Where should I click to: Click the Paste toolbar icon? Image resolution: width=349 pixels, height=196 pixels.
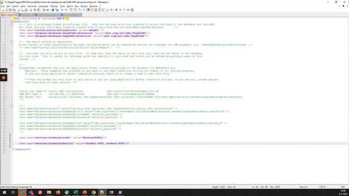click(x=39, y=10)
